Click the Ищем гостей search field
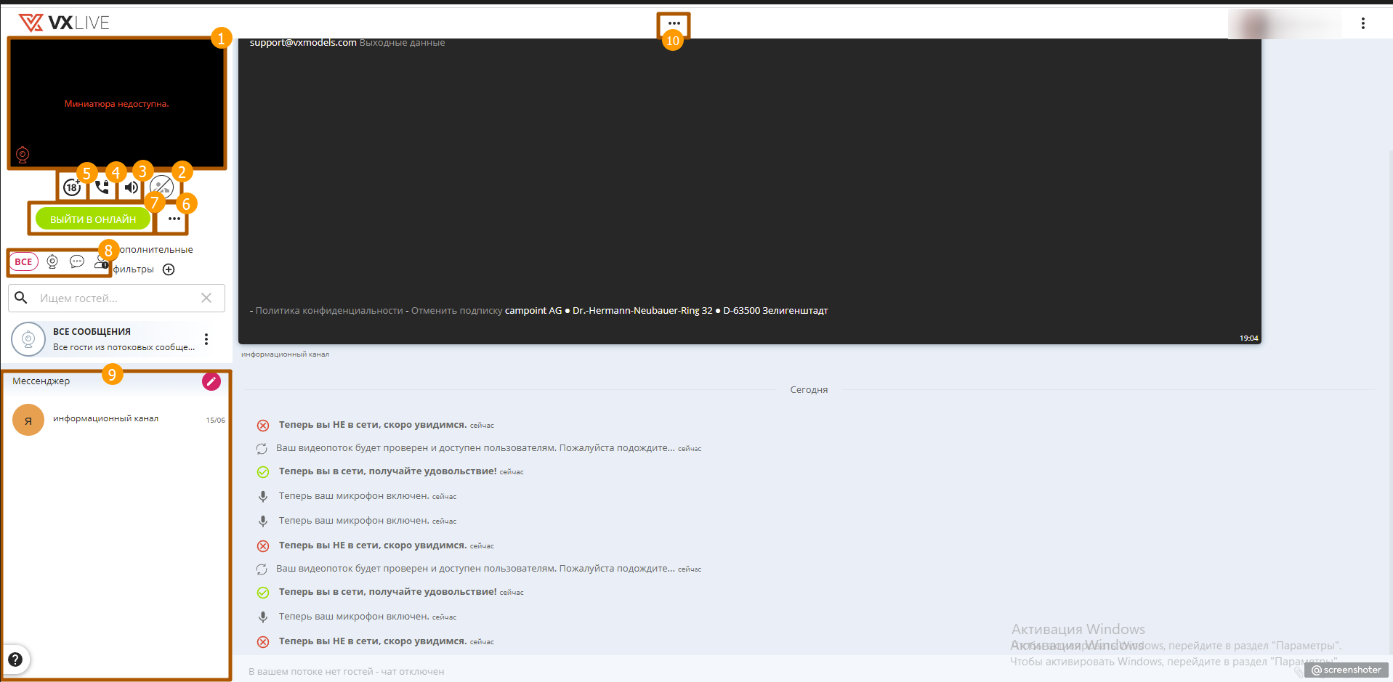 116,299
